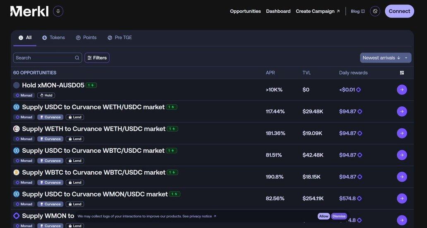The width and height of the screenshot is (427, 228).
Task: Open arrow button for Curvance WMON/USDC market row
Action: [x=402, y=199]
